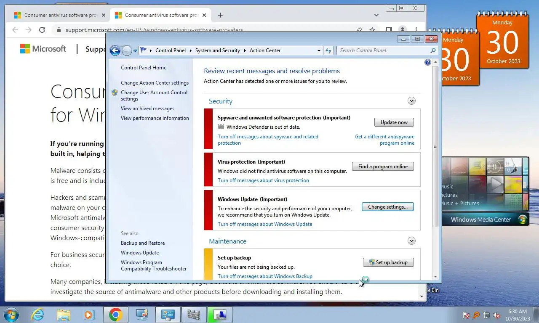The width and height of the screenshot is (539, 323).
Task: Click Set up backup button
Action: point(388,262)
